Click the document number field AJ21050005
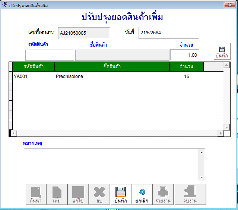 pyautogui.click(x=84, y=33)
